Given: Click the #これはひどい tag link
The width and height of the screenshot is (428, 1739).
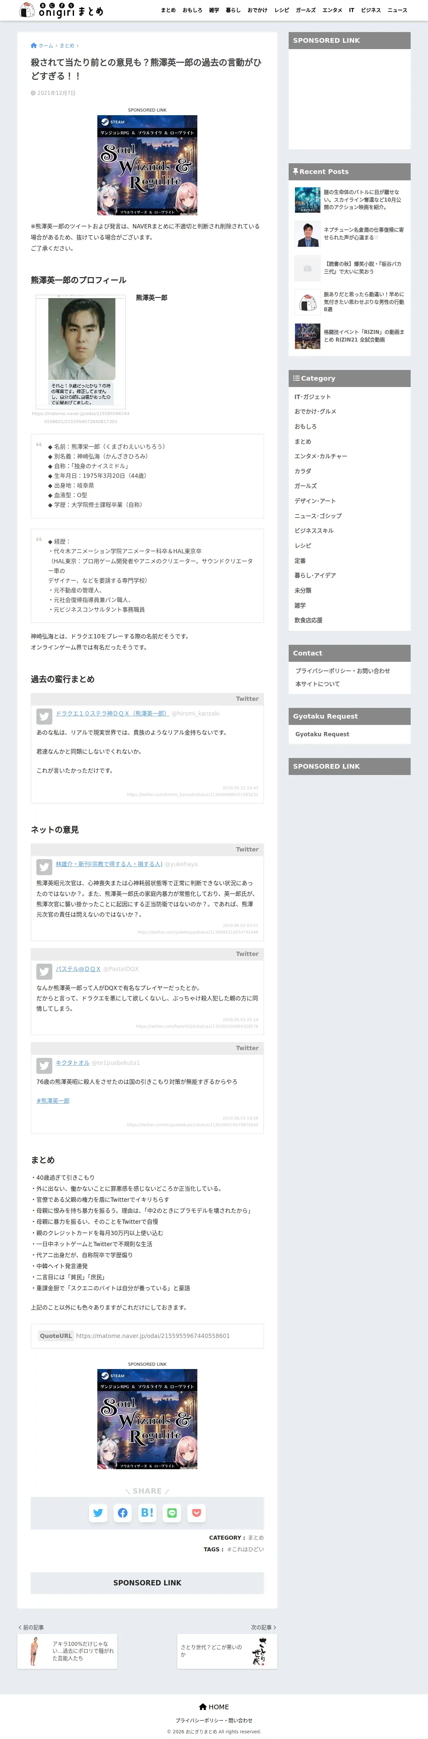Looking at the screenshot, I should pyautogui.click(x=245, y=1549).
